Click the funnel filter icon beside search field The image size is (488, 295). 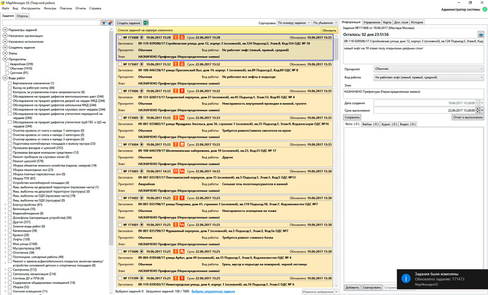coord(104,23)
